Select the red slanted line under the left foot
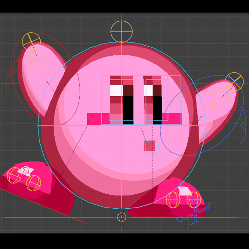This screenshot has height=249, width=249. coord(44,206)
